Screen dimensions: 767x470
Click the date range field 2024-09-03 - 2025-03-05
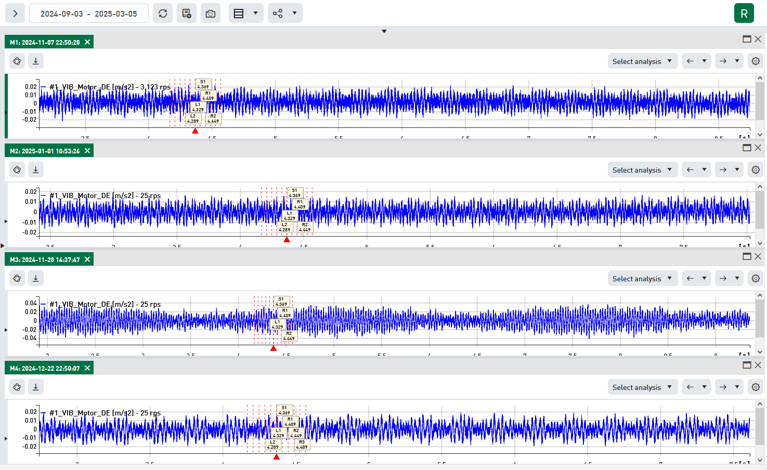coord(89,14)
